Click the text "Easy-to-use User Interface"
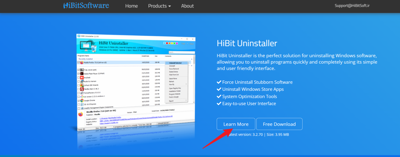 pos(249,103)
